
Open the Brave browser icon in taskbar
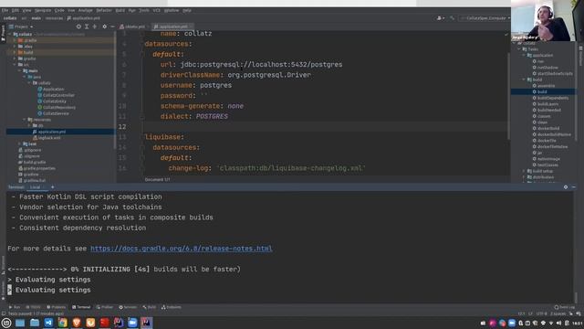(x=77, y=323)
